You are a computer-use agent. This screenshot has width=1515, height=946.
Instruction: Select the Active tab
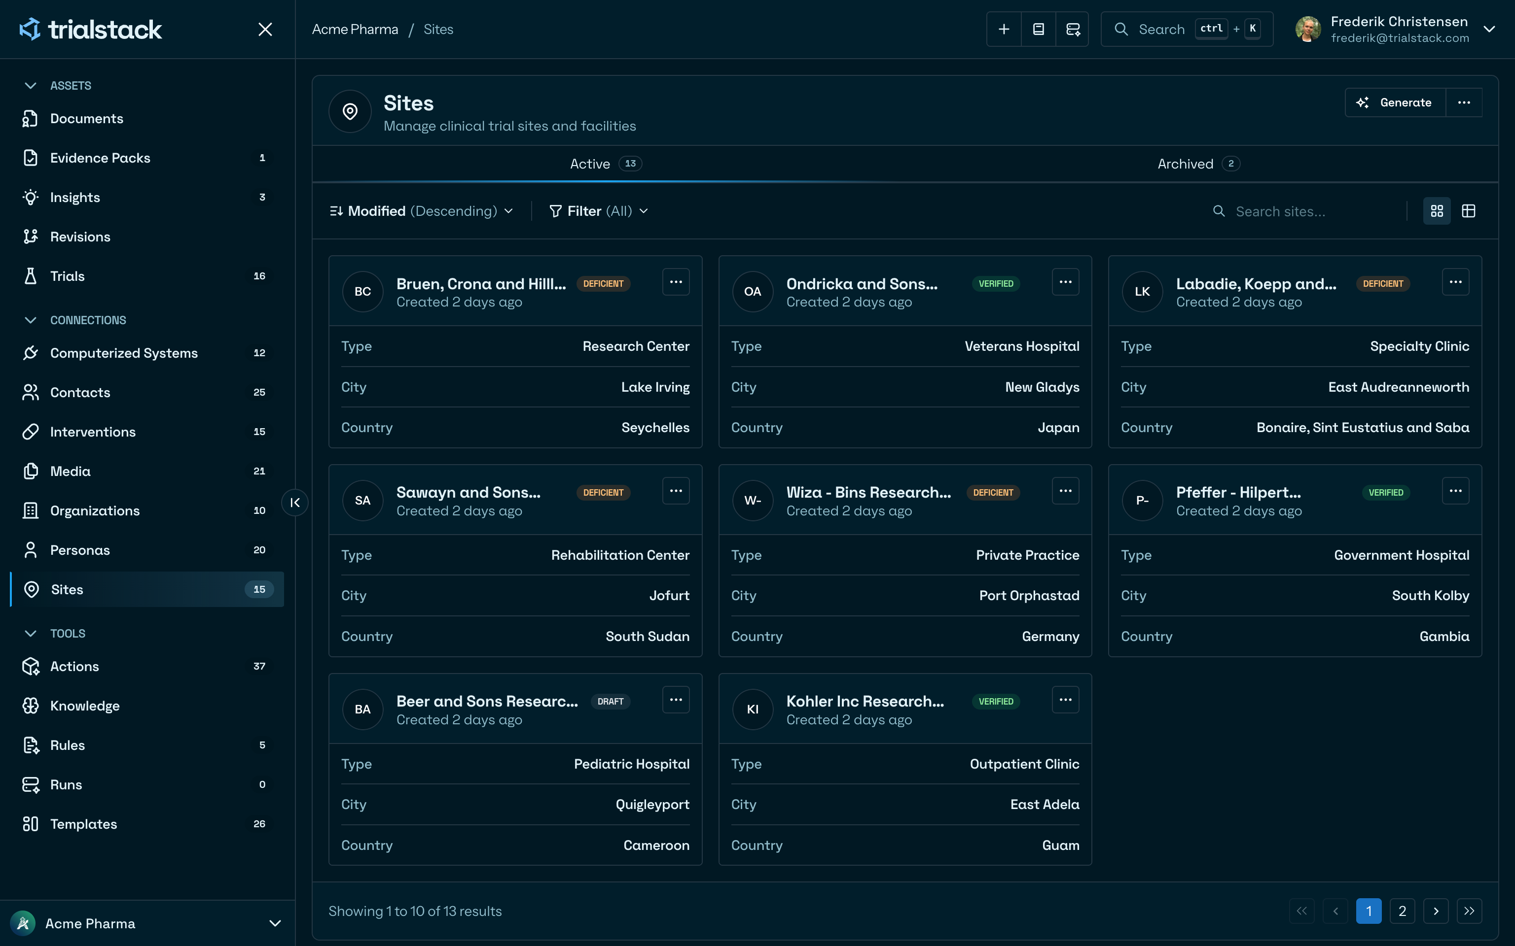point(606,164)
